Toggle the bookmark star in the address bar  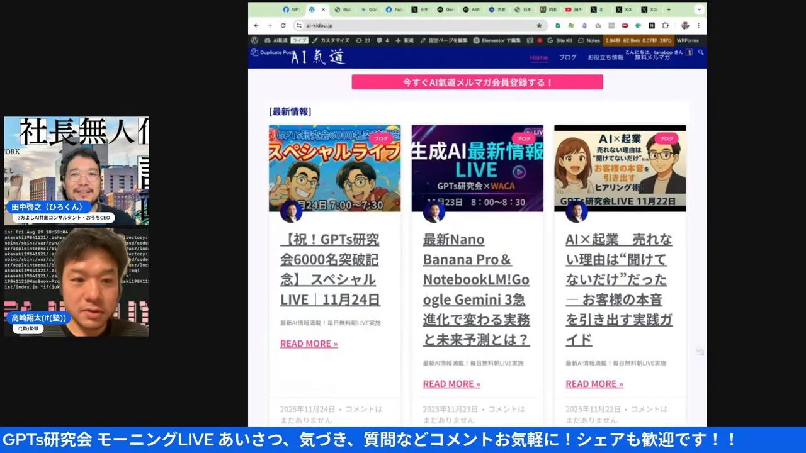pos(540,25)
